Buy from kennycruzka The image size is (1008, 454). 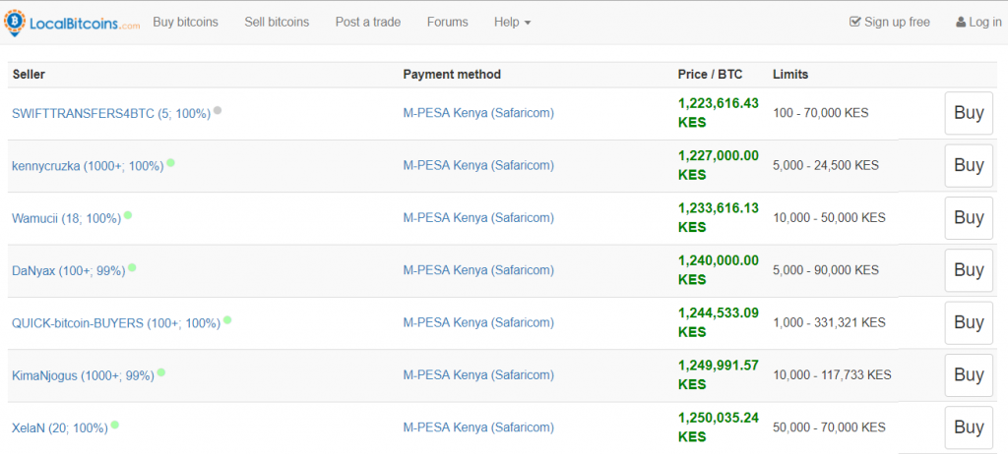969,166
